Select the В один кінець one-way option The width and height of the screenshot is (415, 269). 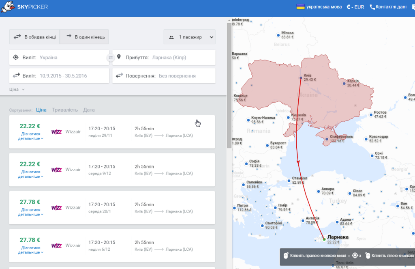click(84, 37)
